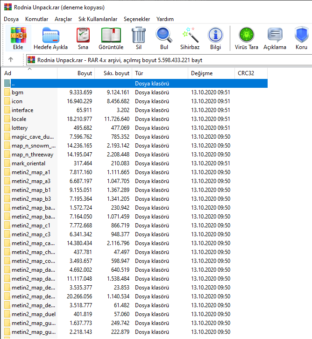Viewport: 312px width, 339px height.
Task: Select the metin2_map_ca... row name
Action: tap(33, 243)
